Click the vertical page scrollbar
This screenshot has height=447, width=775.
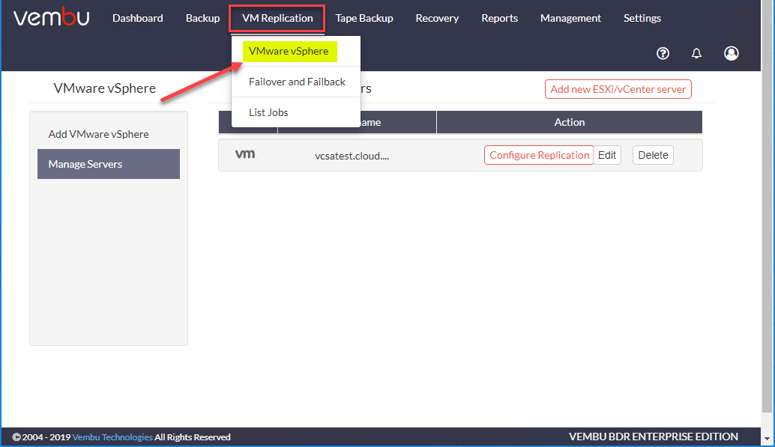pyautogui.click(x=767, y=207)
